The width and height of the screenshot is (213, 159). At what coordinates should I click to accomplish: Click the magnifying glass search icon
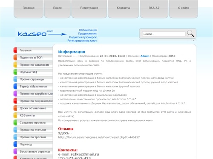point(190,33)
